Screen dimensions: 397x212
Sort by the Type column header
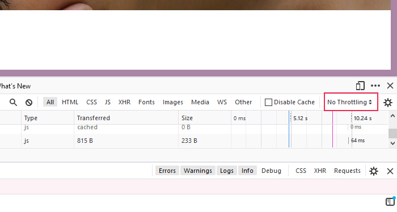(x=48, y=118)
